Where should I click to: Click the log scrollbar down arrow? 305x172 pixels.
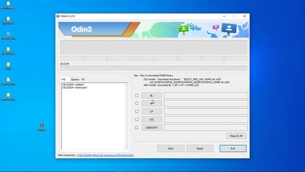[127, 148]
